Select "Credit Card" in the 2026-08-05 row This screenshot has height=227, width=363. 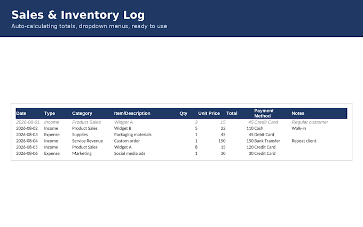(265, 147)
